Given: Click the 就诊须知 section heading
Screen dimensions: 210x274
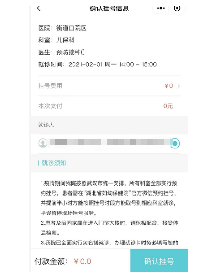Looking at the screenshot, I should 53,163.
